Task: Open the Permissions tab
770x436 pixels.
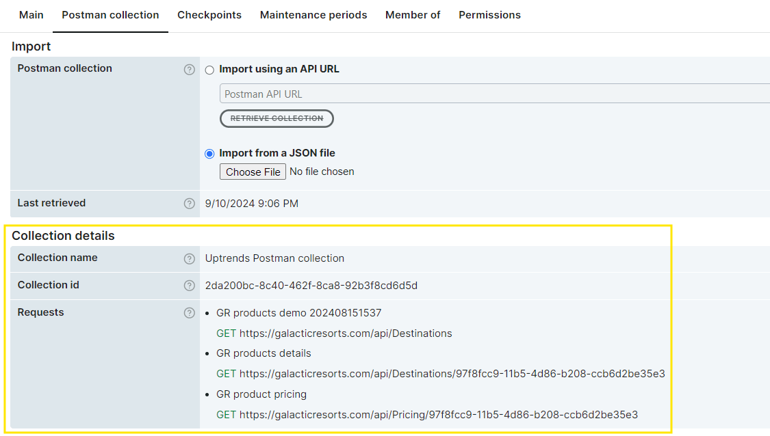Action: 489,15
